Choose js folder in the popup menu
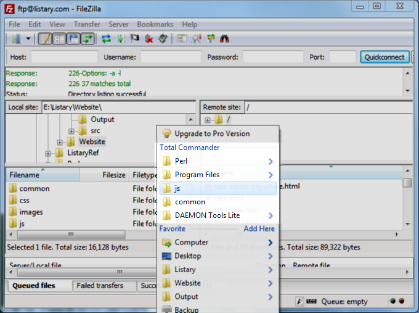Image resolution: width=419 pixels, height=313 pixels. (x=218, y=188)
